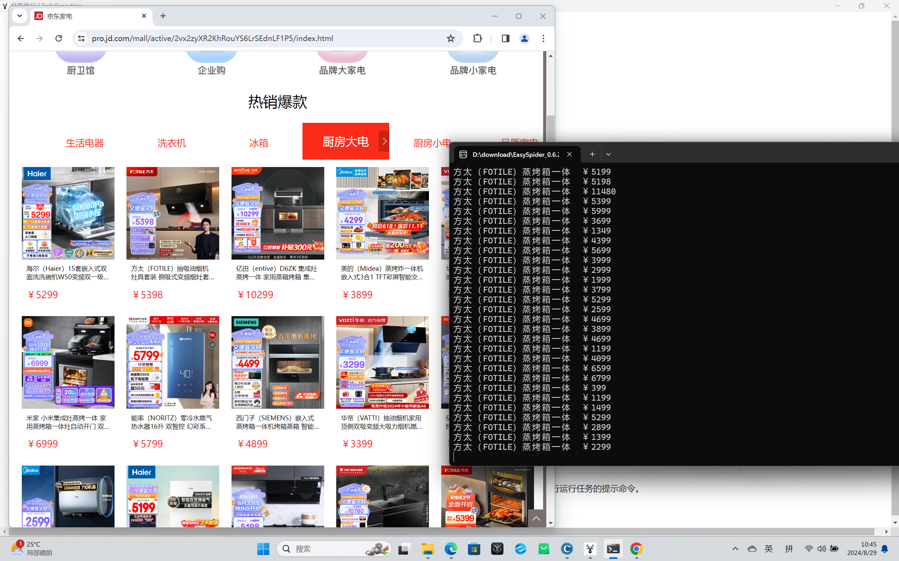Expand arrow beside 厨房大电 tab
Image resolution: width=899 pixels, height=561 pixels.
(384, 141)
